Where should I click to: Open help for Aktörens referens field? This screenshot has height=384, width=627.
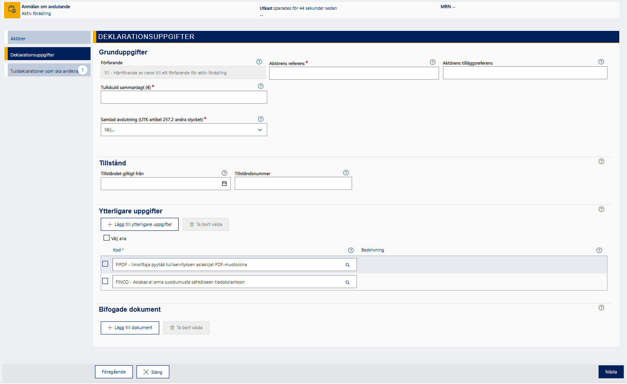pyautogui.click(x=432, y=62)
